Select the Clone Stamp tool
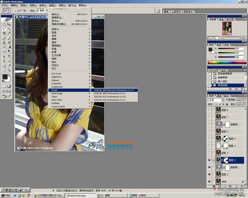Viewport: 248px width, 198px height. pyautogui.click(x=4, y=43)
